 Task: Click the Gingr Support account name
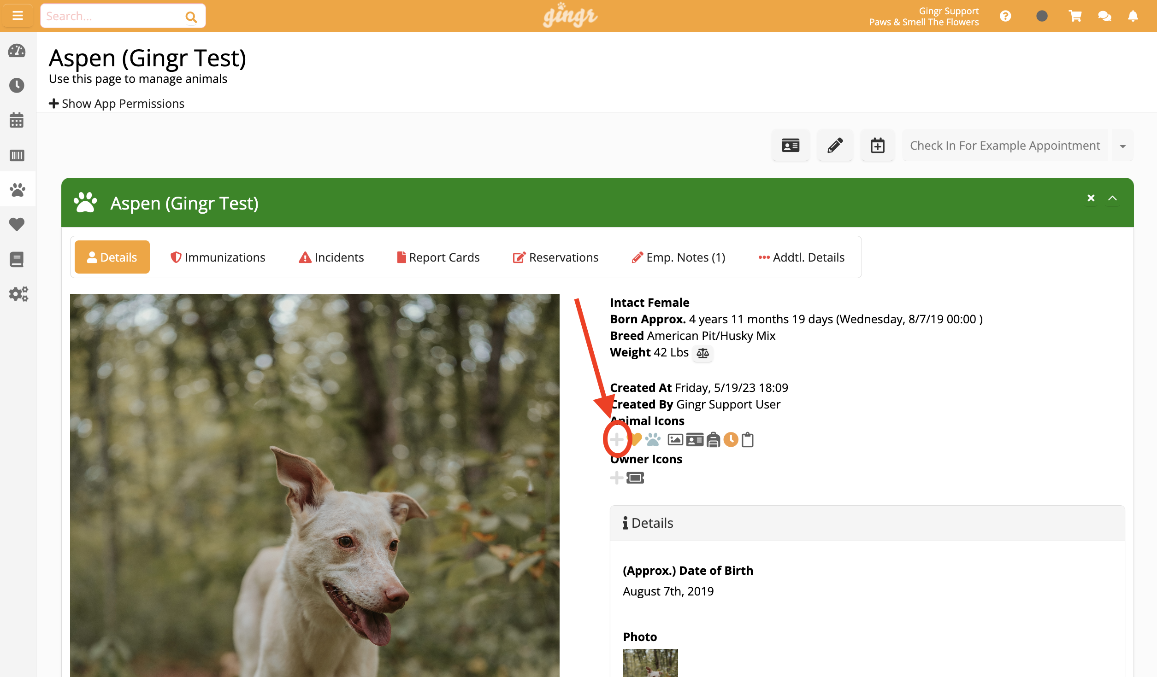(949, 11)
